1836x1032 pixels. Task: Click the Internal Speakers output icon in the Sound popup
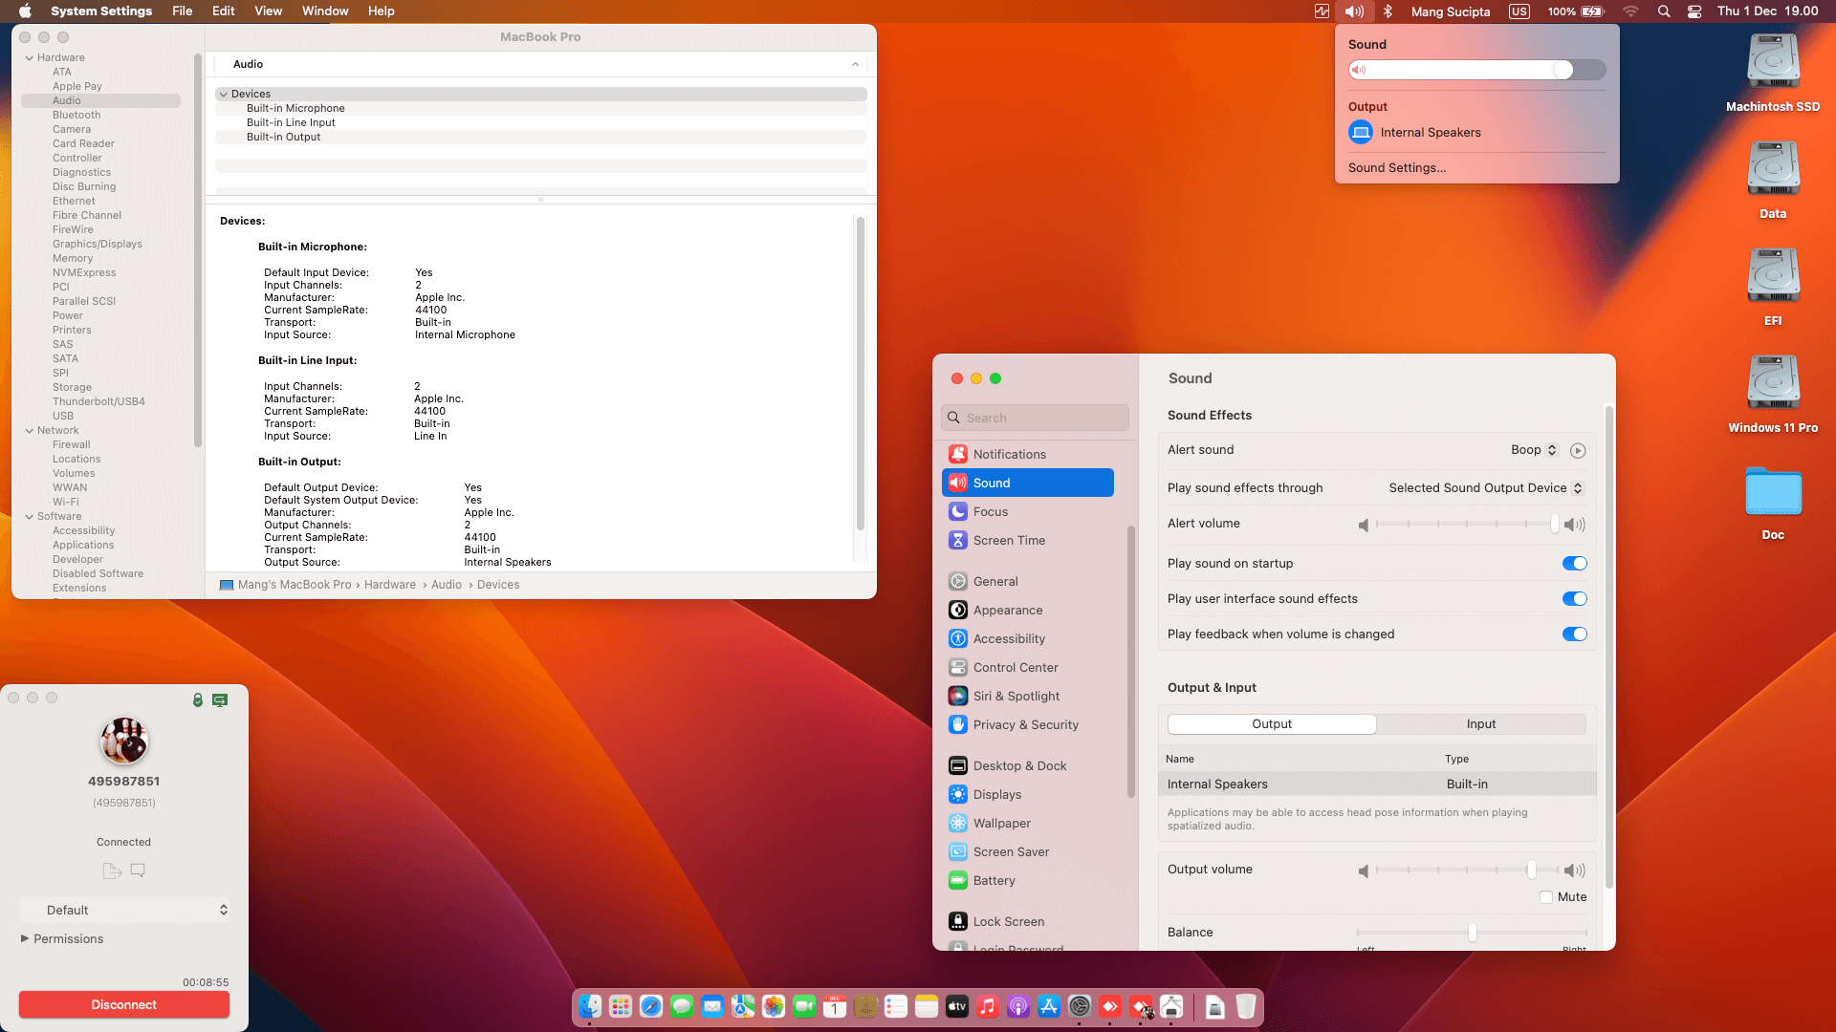pos(1361,133)
